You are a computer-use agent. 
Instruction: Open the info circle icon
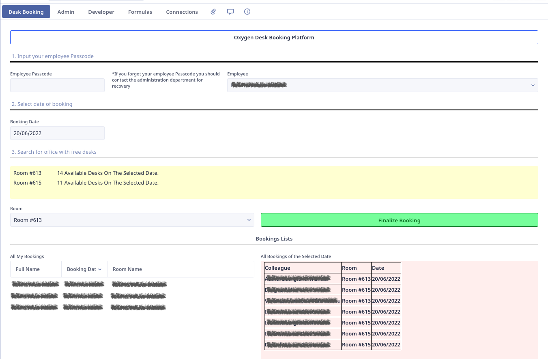(247, 12)
